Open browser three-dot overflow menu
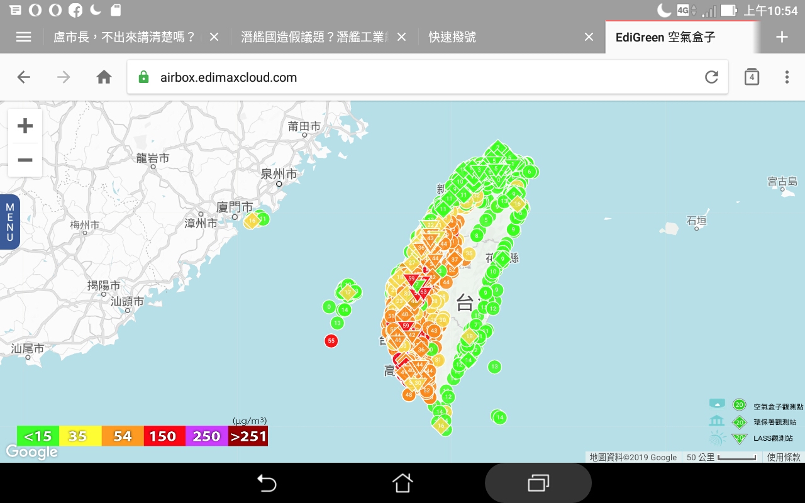This screenshot has width=805, height=503. tap(787, 77)
